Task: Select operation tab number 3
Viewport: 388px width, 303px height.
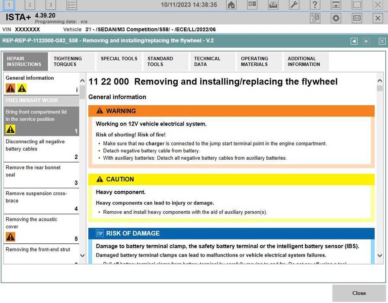Action: pos(51,5)
